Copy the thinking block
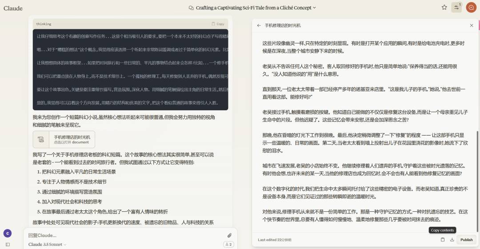 218,24
